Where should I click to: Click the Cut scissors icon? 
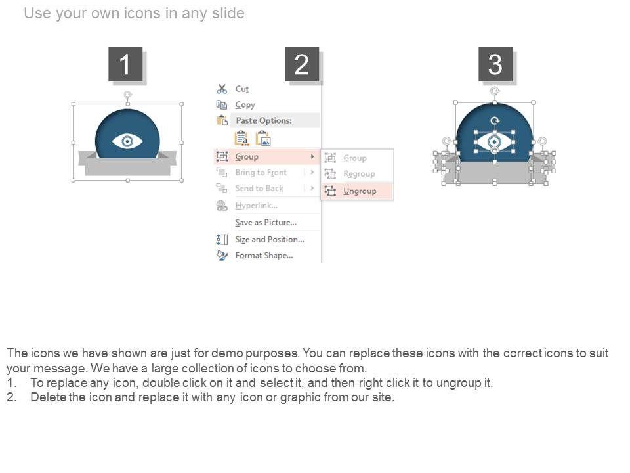(222, 89)
